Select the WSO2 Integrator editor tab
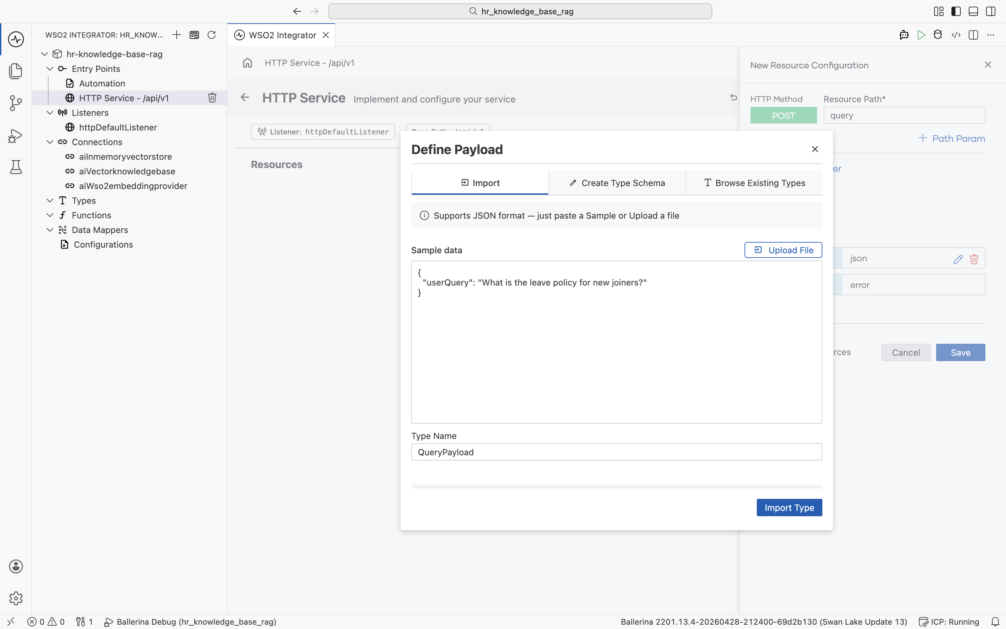The image size is (1006, 629). [282, 35]
